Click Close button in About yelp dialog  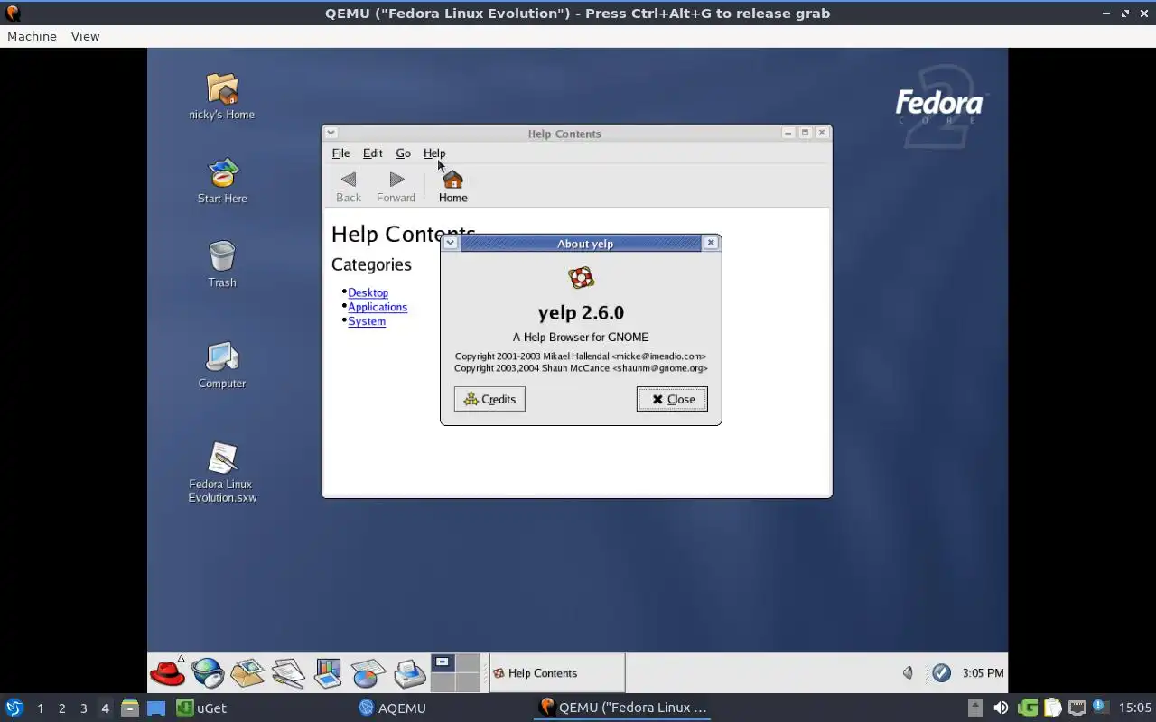[x=672, y=399]
